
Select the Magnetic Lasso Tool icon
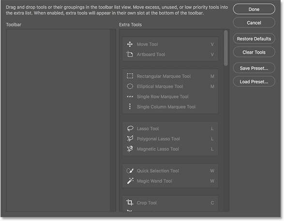(130, 149)
